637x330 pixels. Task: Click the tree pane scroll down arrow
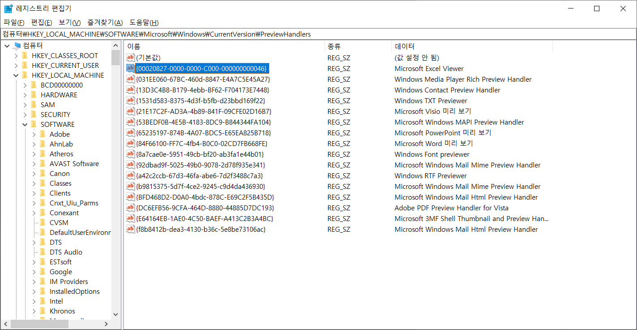116,314
